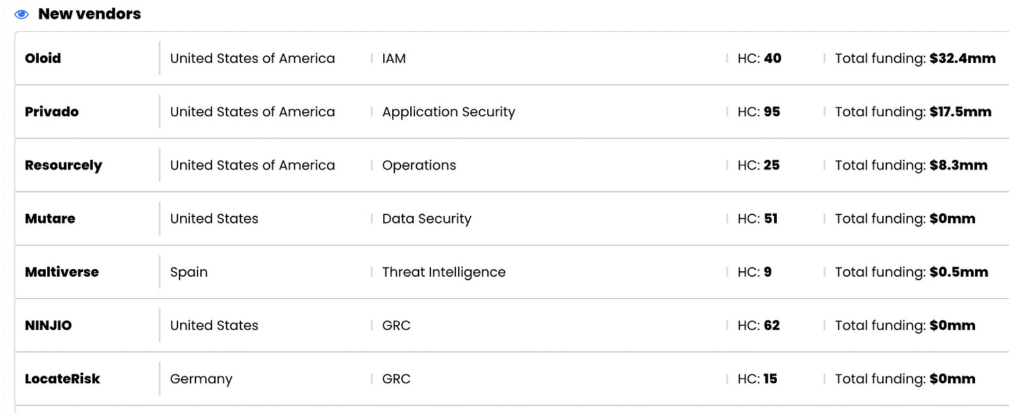Select Privado's HC: 95 headcount

click(759, 111)
